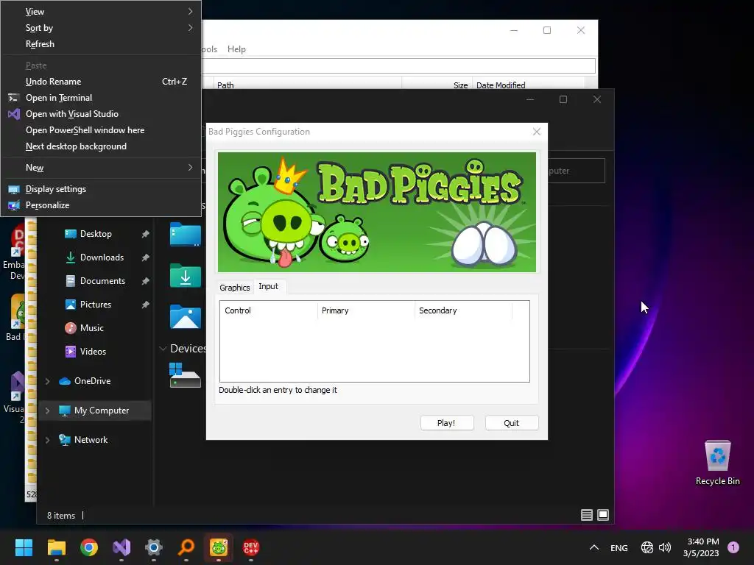Switch Explorer to details view
The width and height of the screenshot is (754, 565).
(x=587, y=515)
